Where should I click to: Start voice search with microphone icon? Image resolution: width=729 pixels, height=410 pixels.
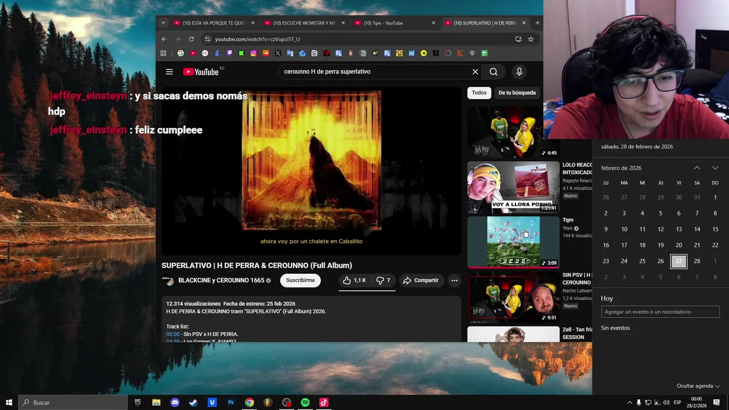coord(519,72)
